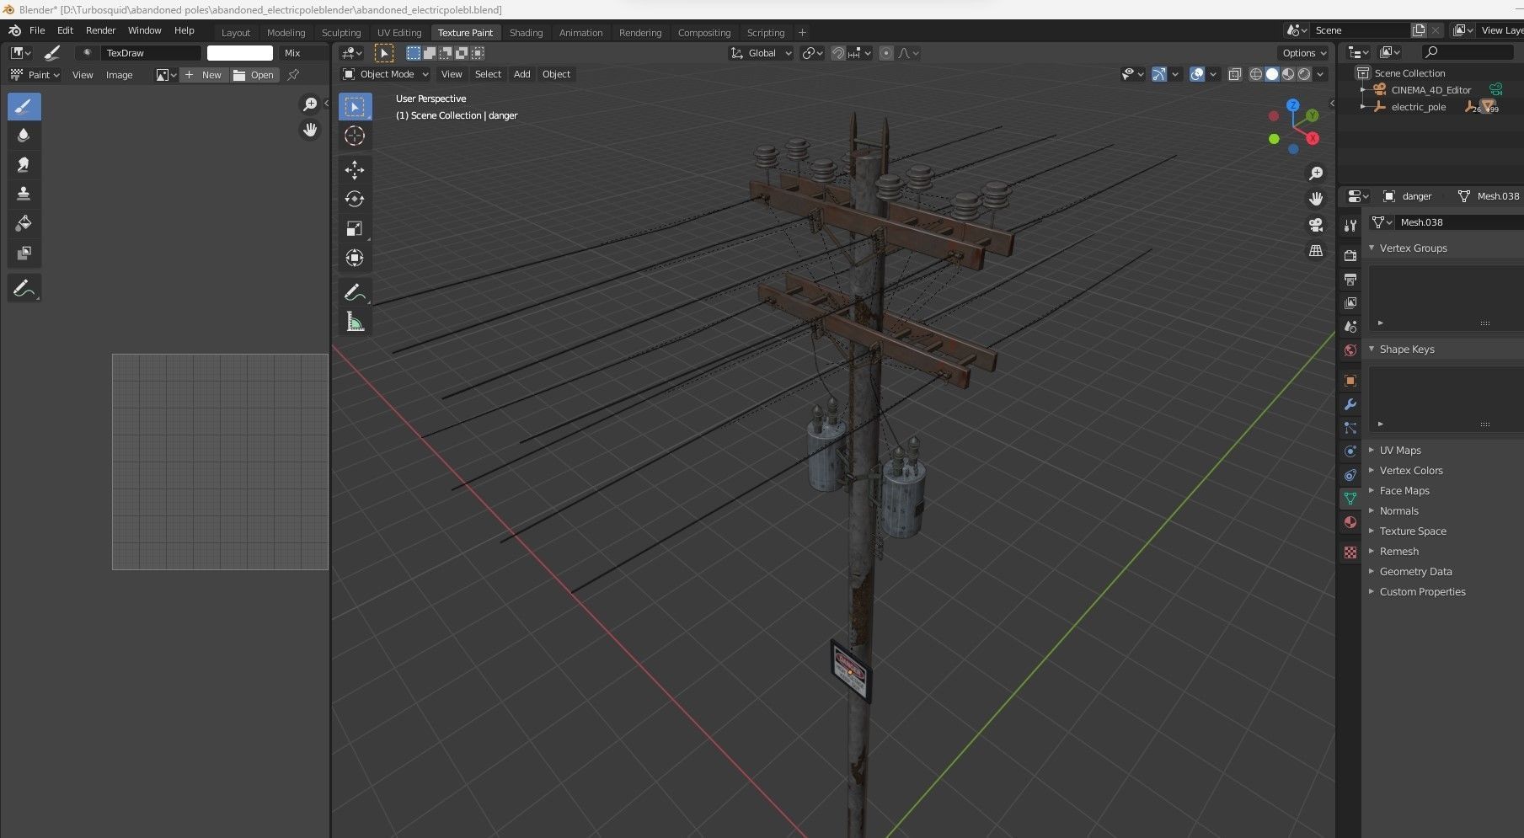Screen dimensions: 1524x838
Task: Switch to the Sculpting workspace tab
Action: [x=341, y=33]
